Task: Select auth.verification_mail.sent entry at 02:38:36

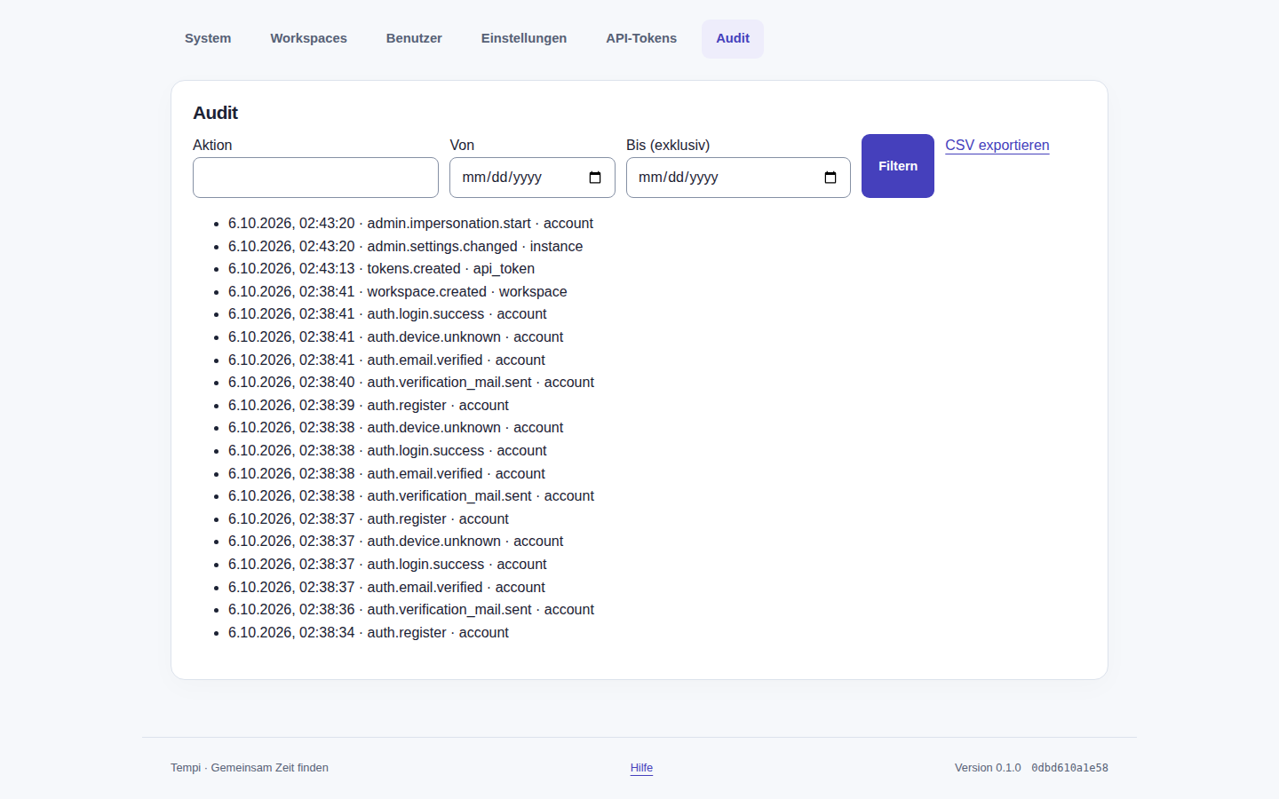Action: (411, 610)
